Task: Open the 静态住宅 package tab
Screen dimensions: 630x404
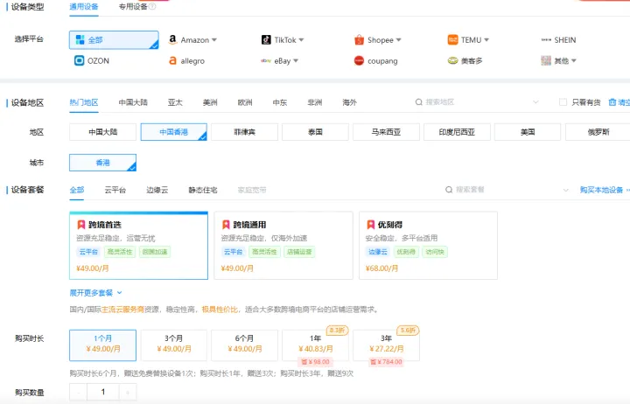Action: (x=203, y=190)
